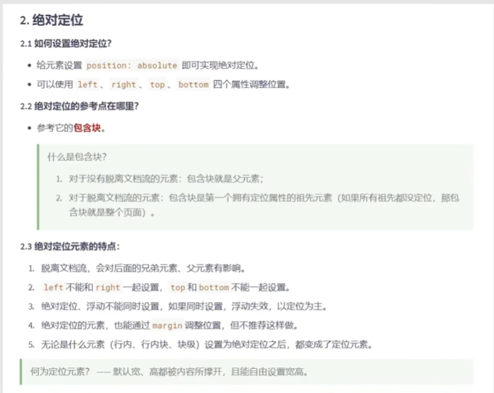This screenshot has height=393, width=494.
Task: Click the line starting '对于脱离文档流的元素'
Action: click(264, 198)
